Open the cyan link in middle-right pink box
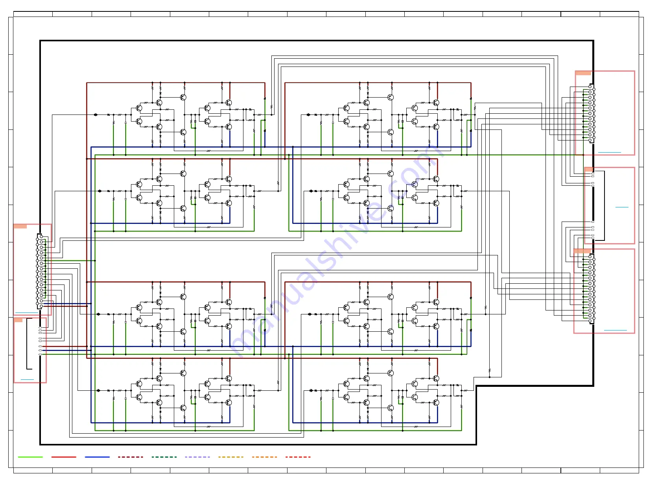 622,207
